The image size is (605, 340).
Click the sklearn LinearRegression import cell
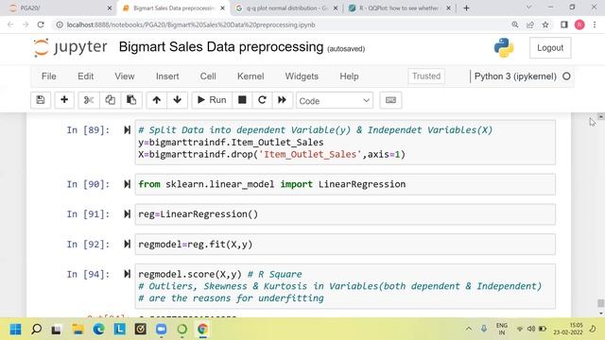pos(345,184)
